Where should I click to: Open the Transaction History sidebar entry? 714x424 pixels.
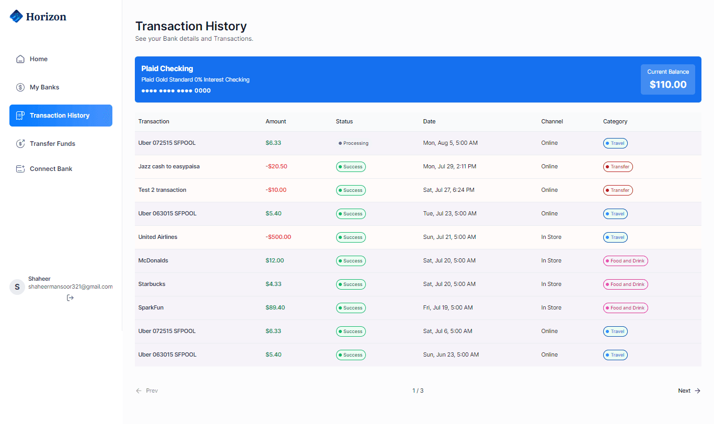coord(61,115)
